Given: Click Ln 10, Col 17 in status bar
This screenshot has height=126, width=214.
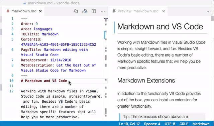Looking at the screenshot, I should [129, 124].
